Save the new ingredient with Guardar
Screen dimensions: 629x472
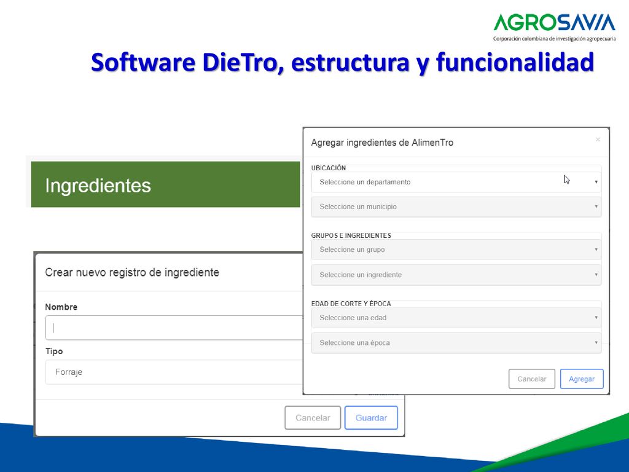coord(371,418)
